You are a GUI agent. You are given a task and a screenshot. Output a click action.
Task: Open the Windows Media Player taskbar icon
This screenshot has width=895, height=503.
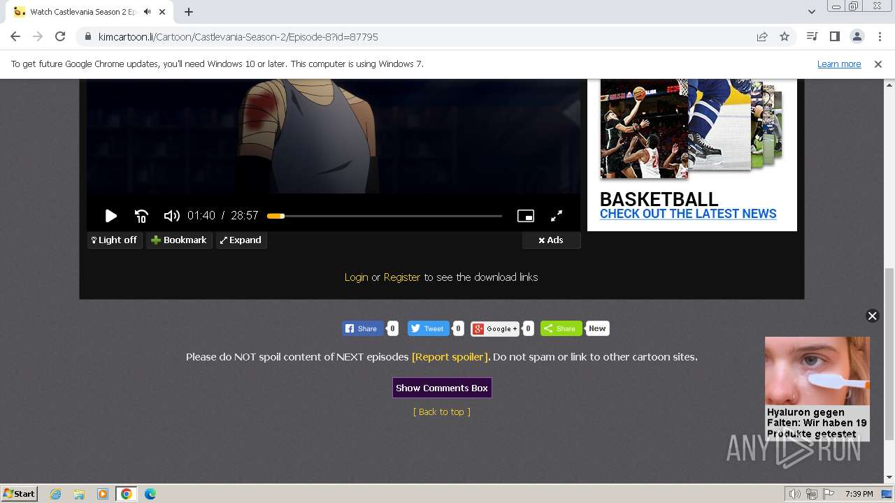[103, 494]
